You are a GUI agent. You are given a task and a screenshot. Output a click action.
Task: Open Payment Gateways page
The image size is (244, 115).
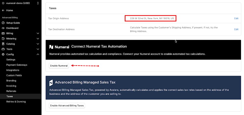click(17, 65)
